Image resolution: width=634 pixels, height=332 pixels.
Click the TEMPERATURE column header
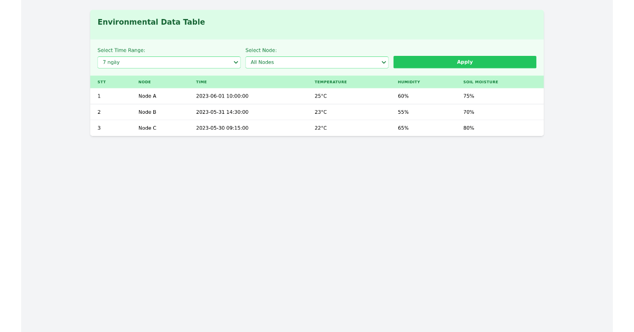[x=331, y=82]
